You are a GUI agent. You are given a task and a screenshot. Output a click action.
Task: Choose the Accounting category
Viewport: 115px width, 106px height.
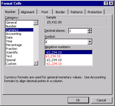tap(19, 34)
